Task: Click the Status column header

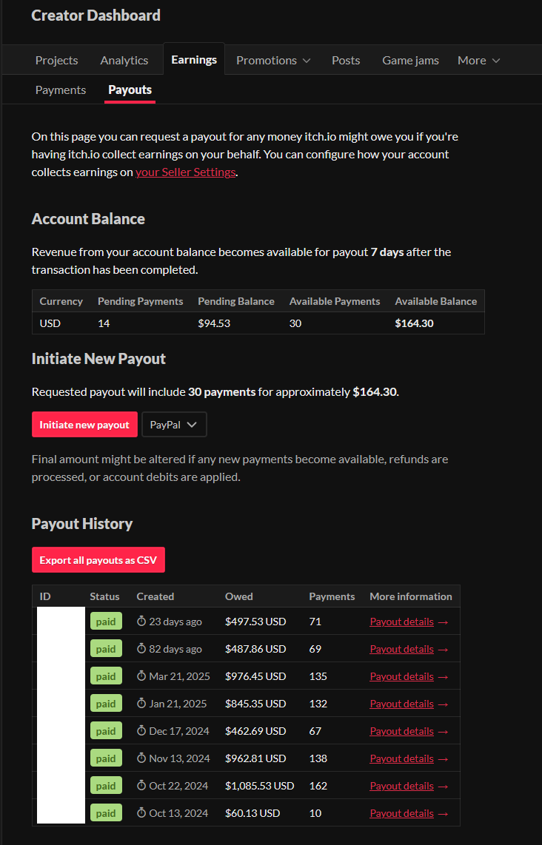Action: 104,596
